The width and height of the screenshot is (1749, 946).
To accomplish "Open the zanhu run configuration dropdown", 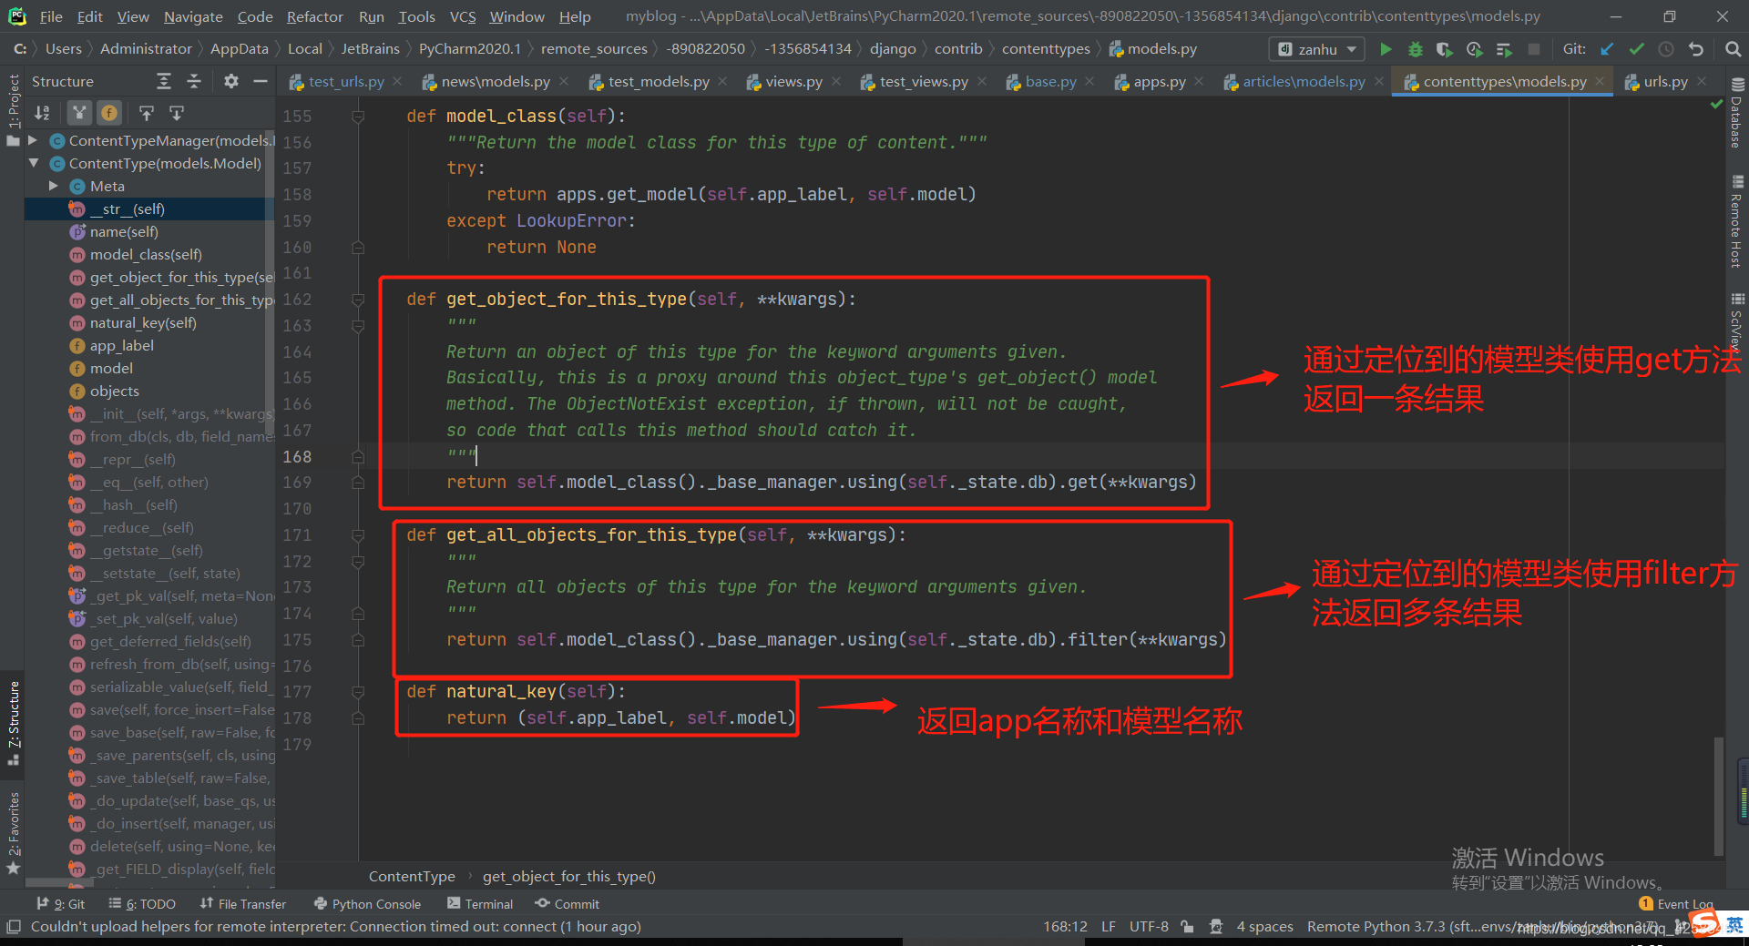I will 1316,49.
